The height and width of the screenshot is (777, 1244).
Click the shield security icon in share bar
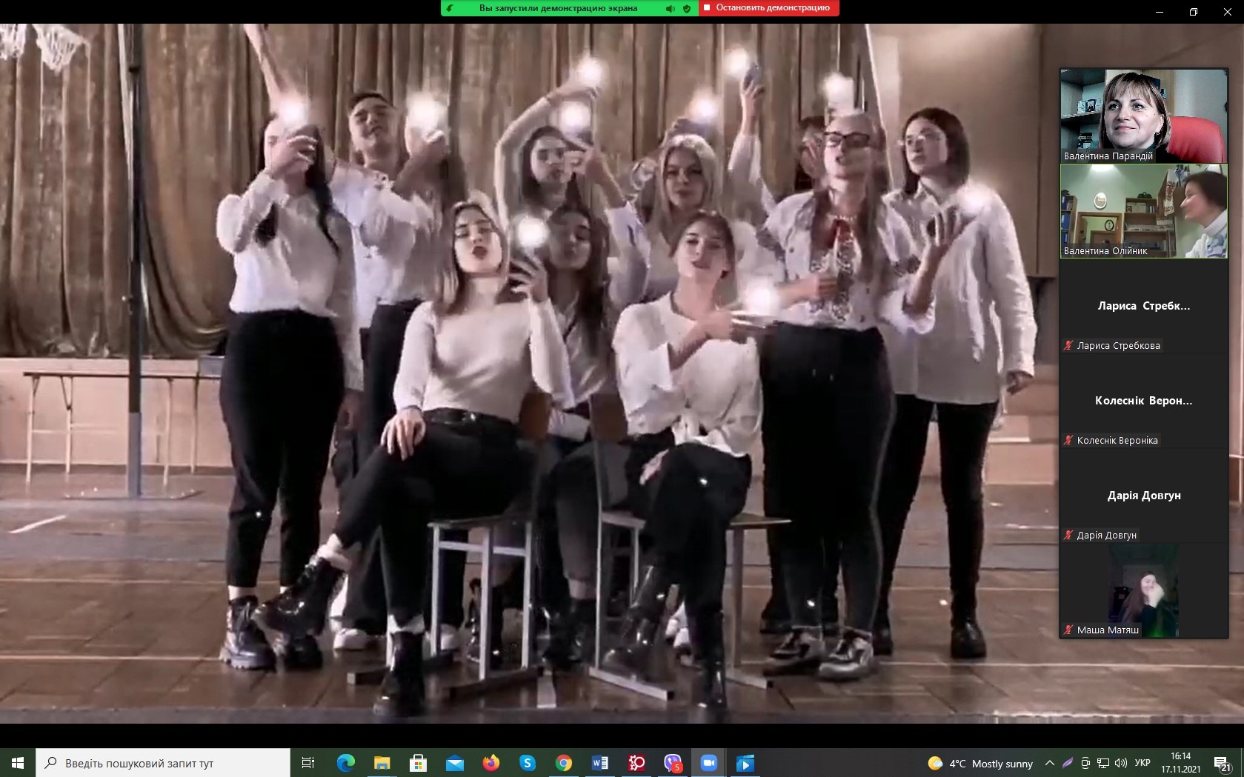click(x=687, y=8)
